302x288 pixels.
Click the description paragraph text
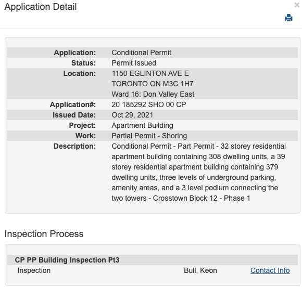coord(198,172)
